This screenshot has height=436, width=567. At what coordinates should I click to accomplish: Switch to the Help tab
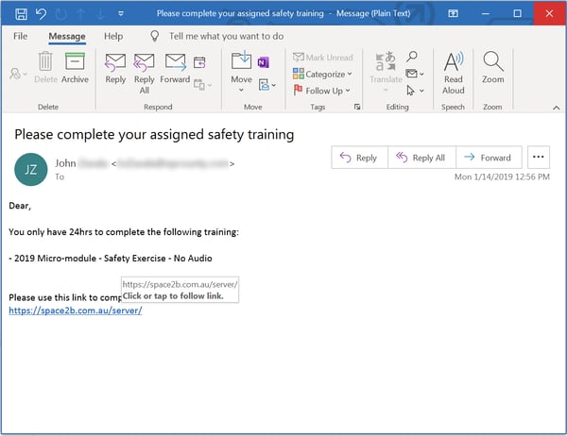tap(112, 36)
